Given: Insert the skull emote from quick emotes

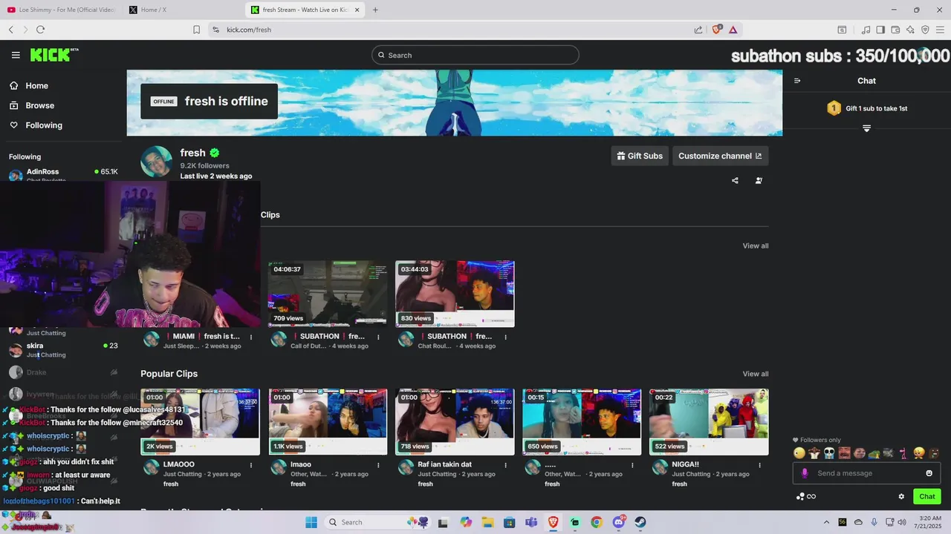Looking at the screenshot, I should point(829,453).
